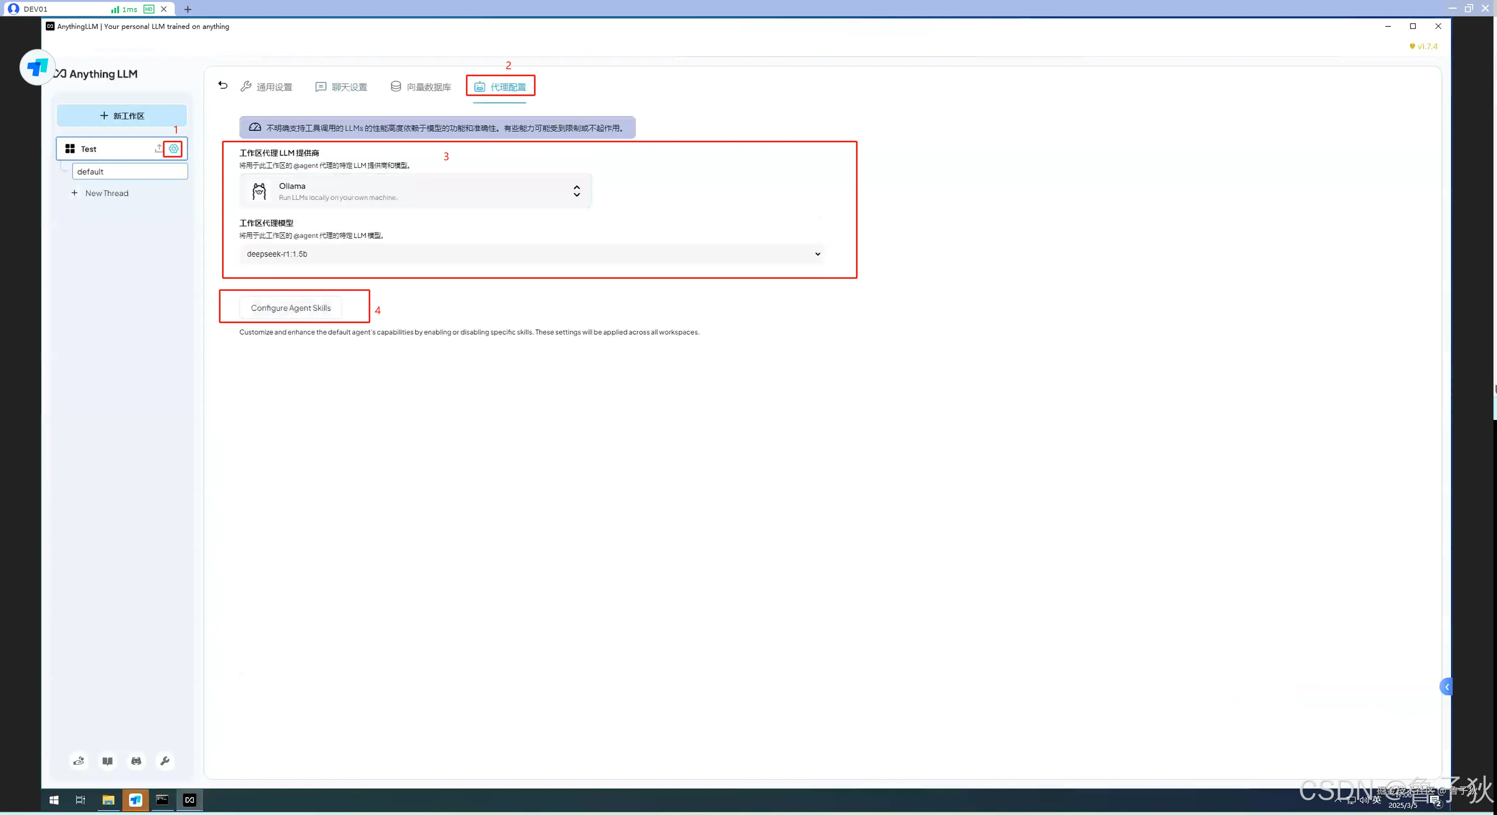The width and height of the screenshot is (1497, 815).
Task: Click the Configure Agent Skills button
Action: (291, 308)
